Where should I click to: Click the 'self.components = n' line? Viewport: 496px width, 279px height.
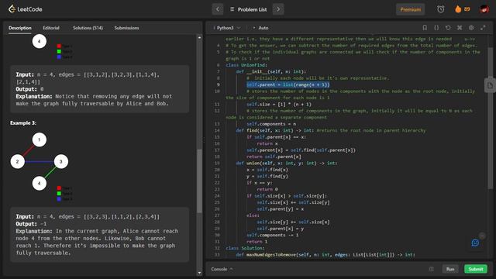click(271, 124)
